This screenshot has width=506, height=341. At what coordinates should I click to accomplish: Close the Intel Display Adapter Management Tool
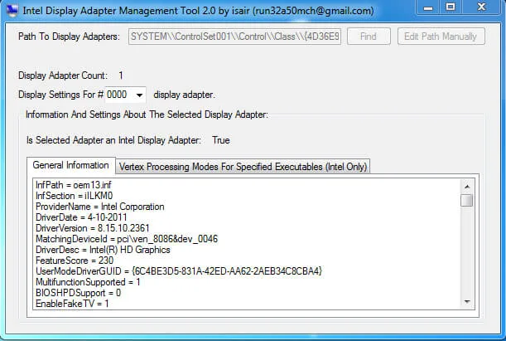coord(481,7)
